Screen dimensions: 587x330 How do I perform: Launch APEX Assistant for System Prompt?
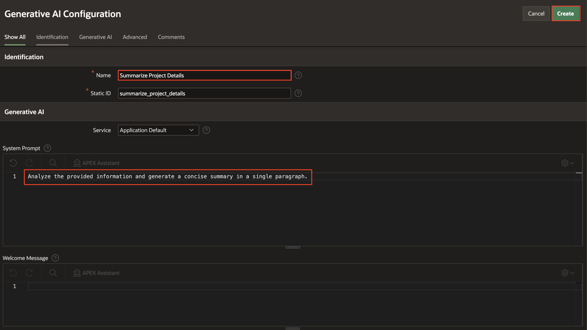click(x=96, y=163)
